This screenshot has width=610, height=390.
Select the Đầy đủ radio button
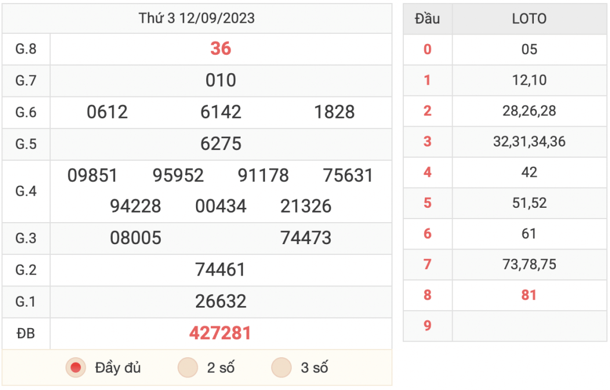76,367
